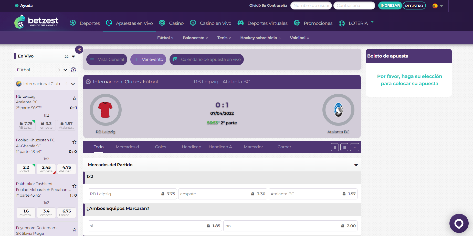Click the Betzest logo
Screen dimensions: 473x236
[x=36, y=21]
